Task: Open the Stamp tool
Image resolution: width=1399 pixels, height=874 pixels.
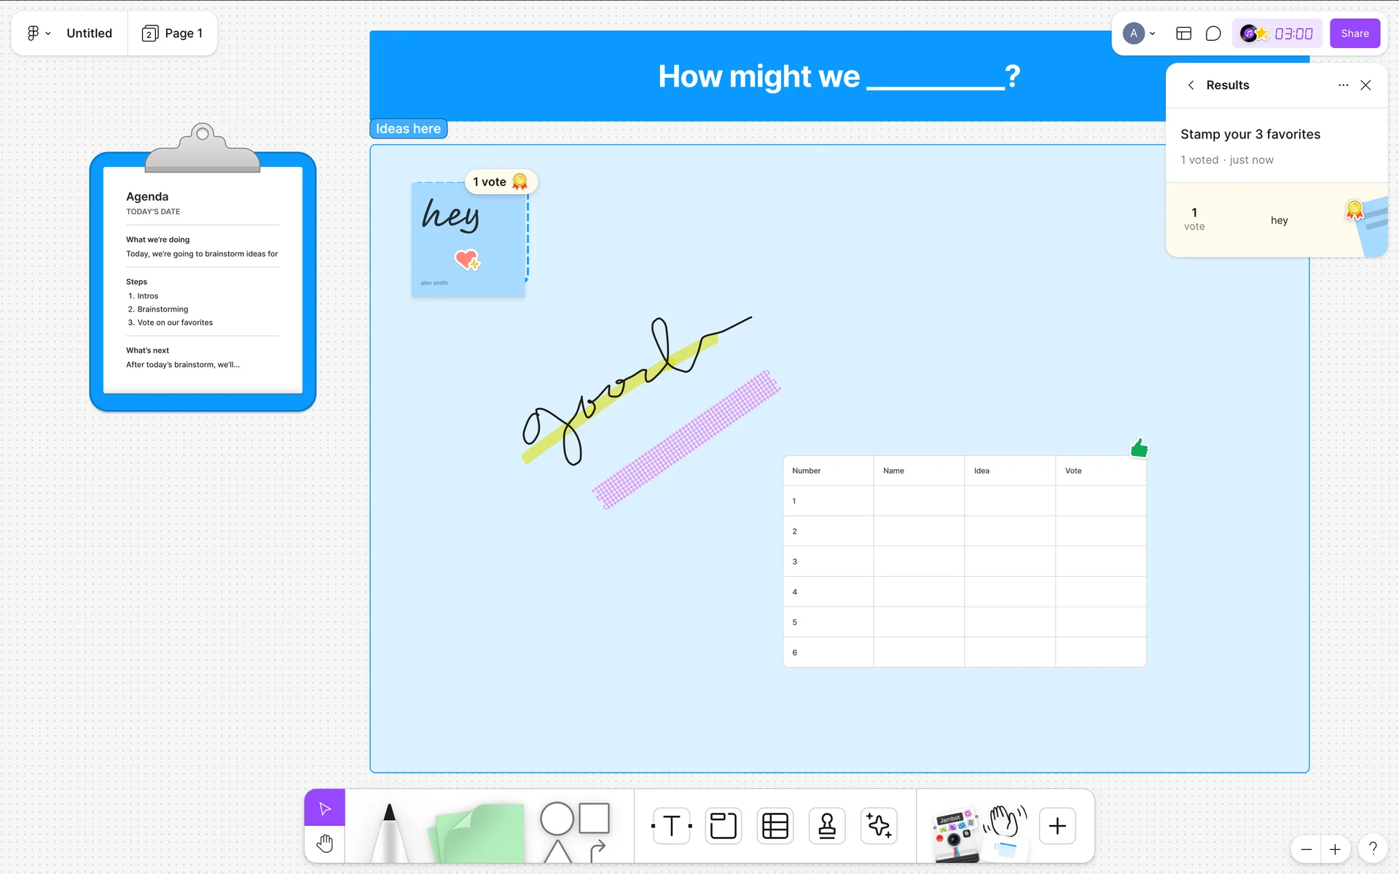Action: click(x=827, y=826)
